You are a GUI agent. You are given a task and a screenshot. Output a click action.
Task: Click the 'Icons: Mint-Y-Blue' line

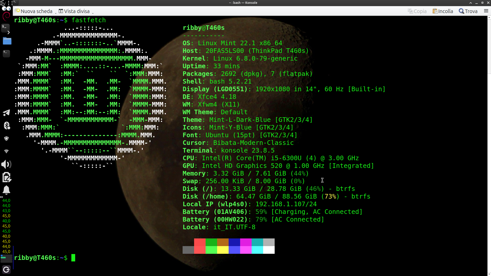coord(238,127)
